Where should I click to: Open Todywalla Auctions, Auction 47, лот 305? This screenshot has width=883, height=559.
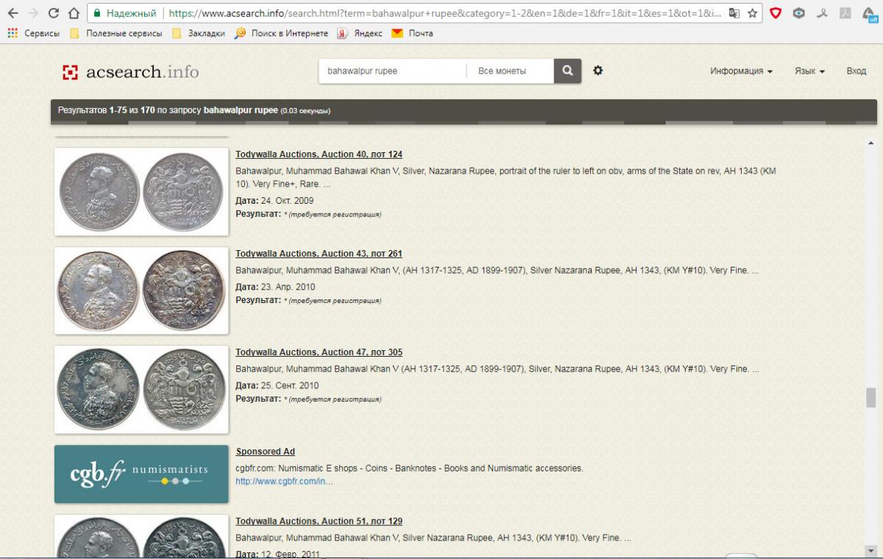[319, 352]
